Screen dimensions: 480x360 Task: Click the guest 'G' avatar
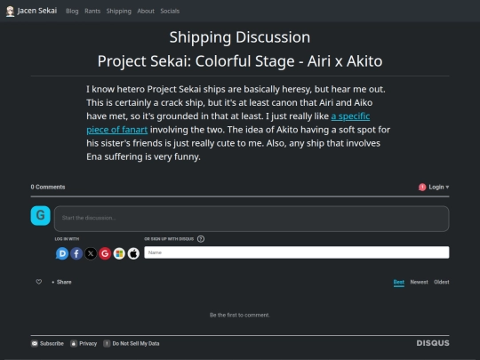[x=40, y=215]
